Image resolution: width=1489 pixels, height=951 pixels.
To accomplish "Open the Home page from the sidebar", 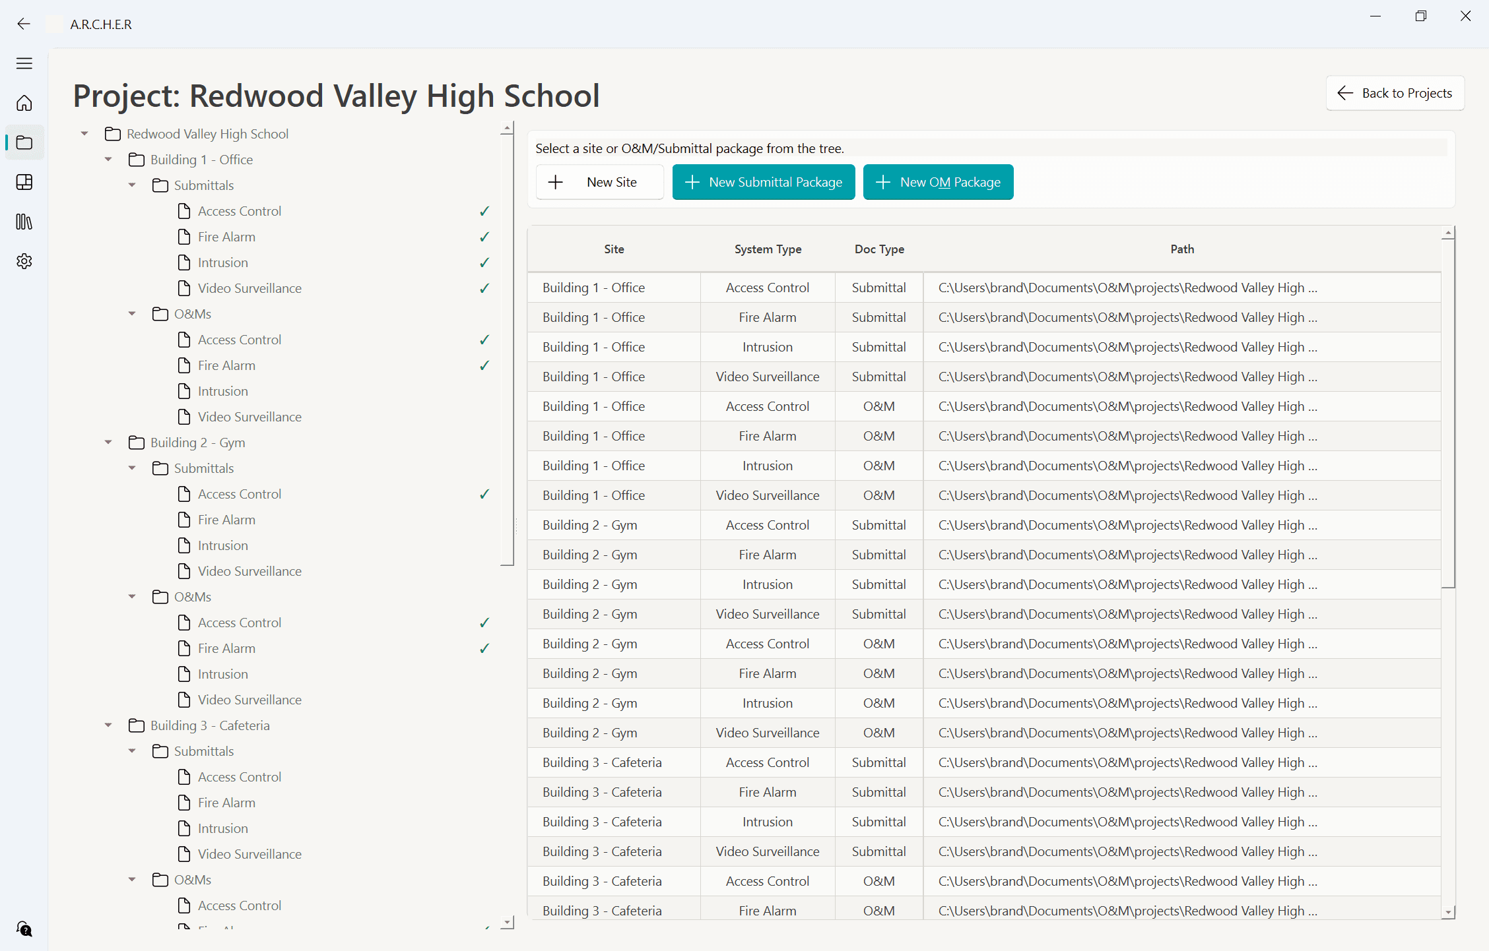I will (24, 103).
